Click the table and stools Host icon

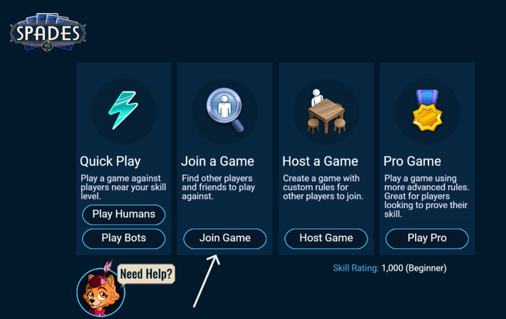(x=326, y=111)
